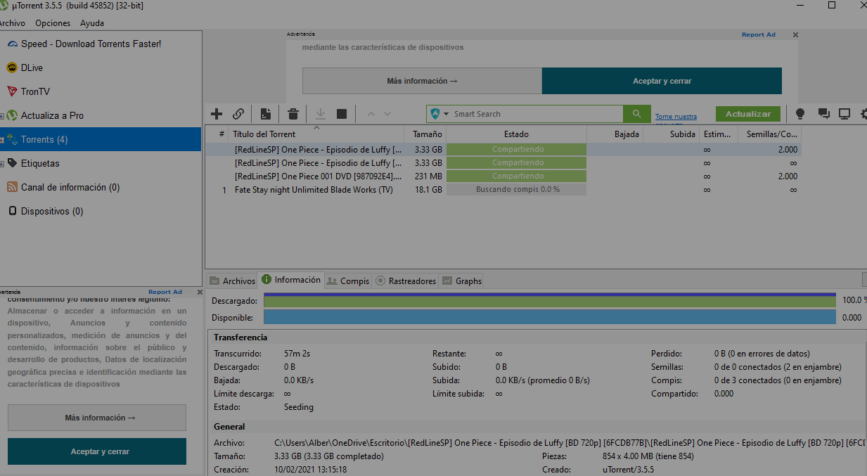Move torrent up in the queue
The width and height of the screenshot is (867, 476).
point(371,114)
